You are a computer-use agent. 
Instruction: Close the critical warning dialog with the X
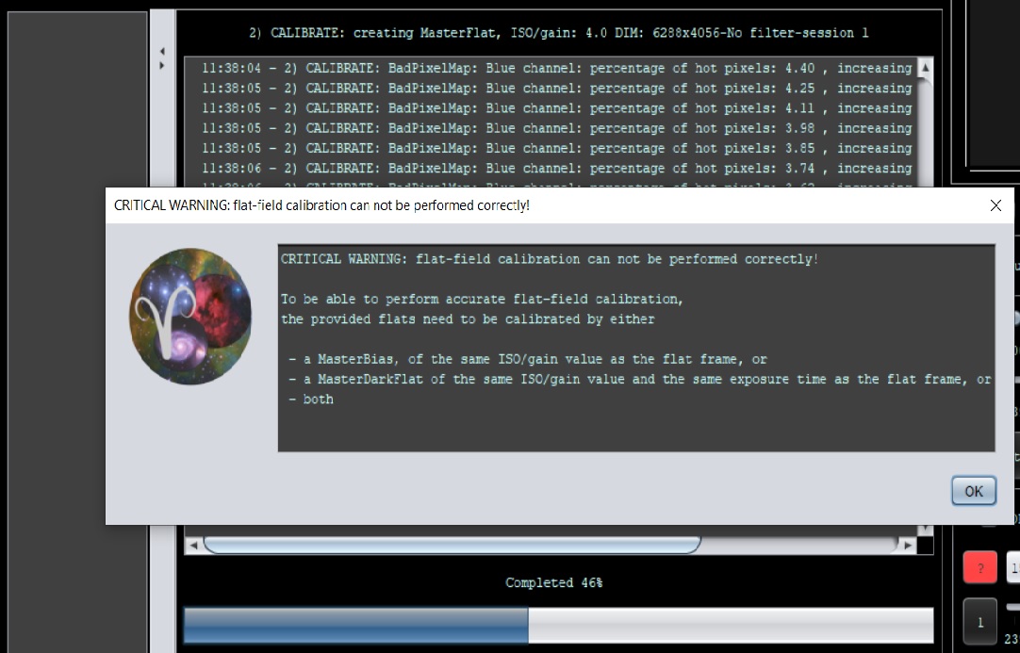click(x=995, y=204)
